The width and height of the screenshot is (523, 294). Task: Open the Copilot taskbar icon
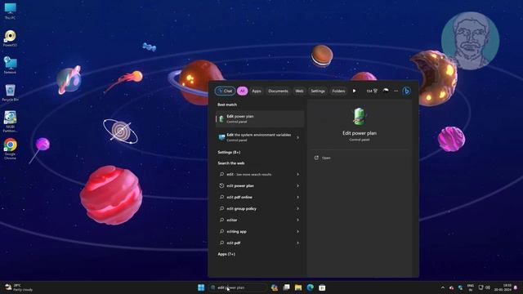click(x=275, y=287)
